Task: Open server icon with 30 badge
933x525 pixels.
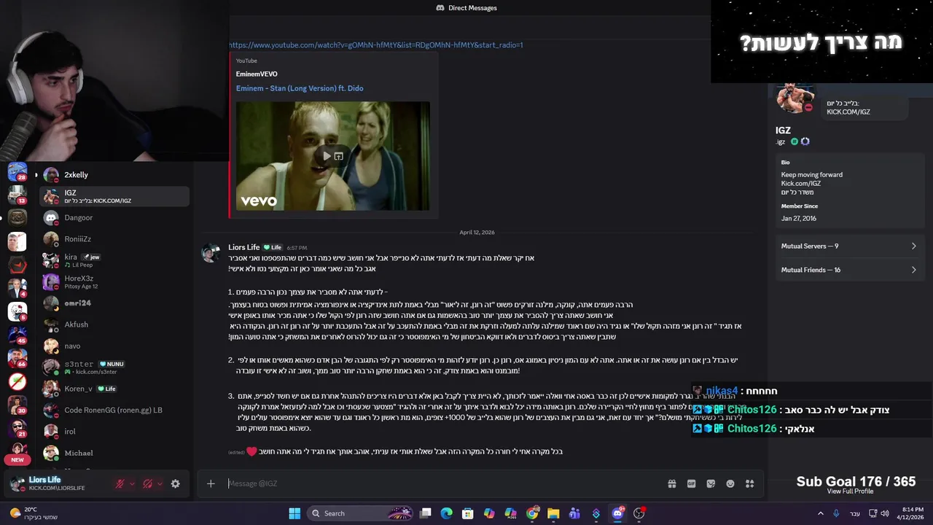Action: click(17, 405)
